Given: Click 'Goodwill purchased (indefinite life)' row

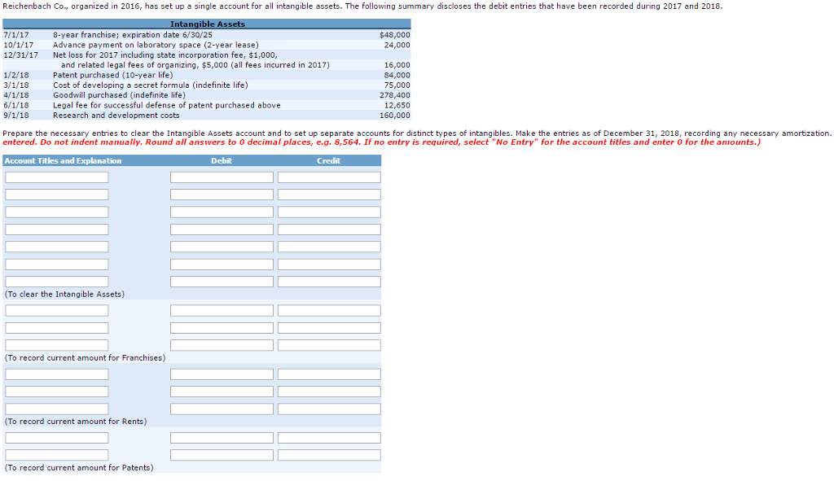Looking at the screenshot, I should tap(207, 95).
